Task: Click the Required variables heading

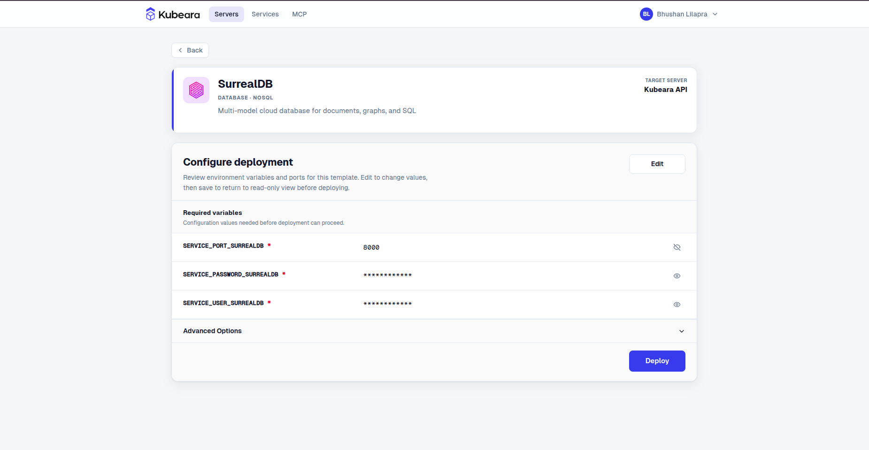Action: 213,213
